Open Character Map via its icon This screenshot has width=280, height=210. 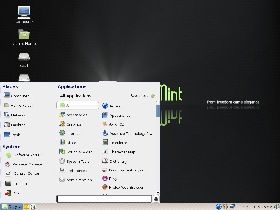(105, 151)
